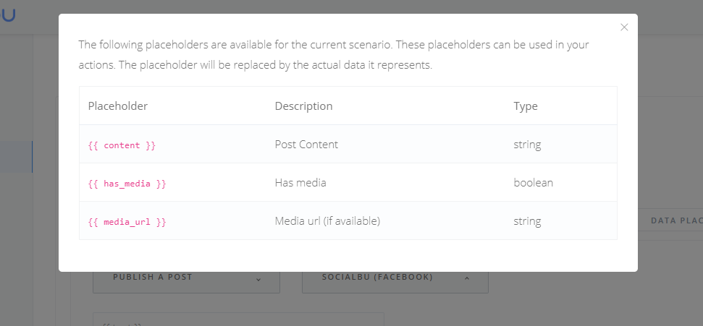This screenshot has width=703, height=326.
Task: Select the Has media description cell
Action: [x=300, y=183]
